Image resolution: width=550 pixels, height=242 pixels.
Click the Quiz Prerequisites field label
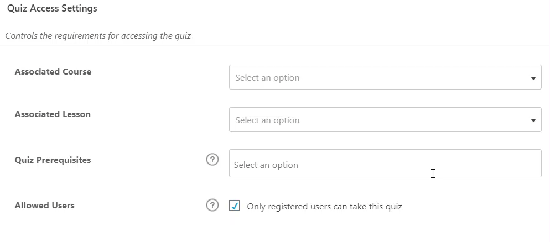53,160
